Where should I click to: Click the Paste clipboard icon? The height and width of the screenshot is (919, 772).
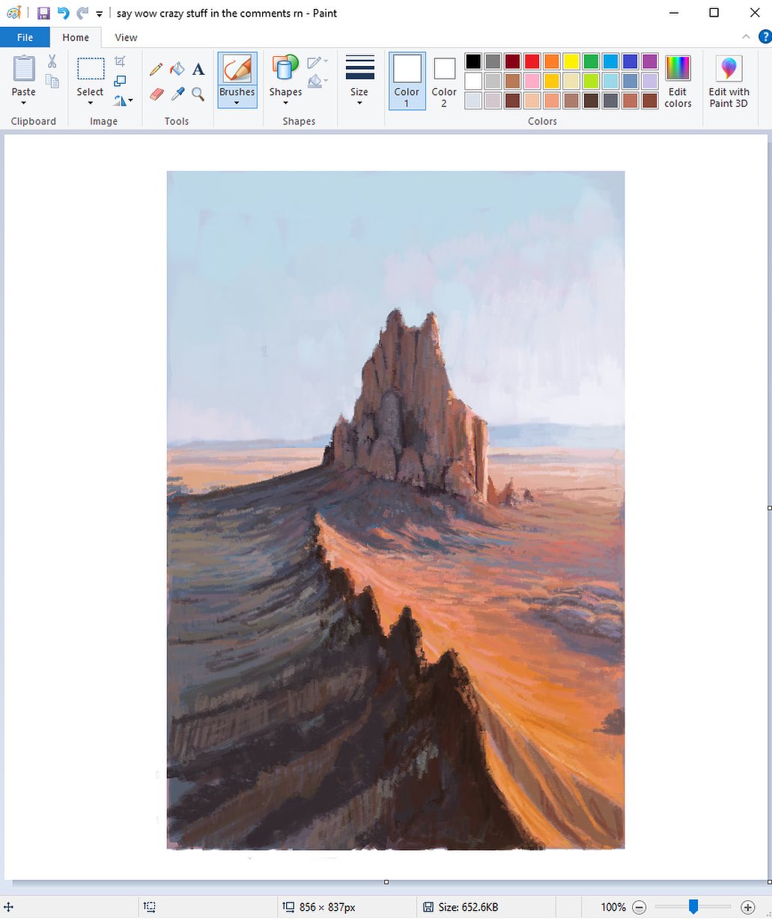pos(24,68)
